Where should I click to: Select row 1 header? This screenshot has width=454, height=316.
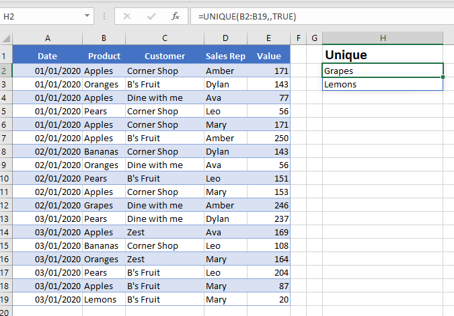(x=6, y=56)
